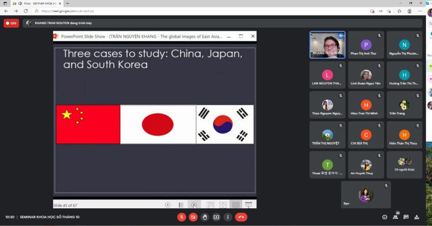Click the Japanese flag on the slide
This screenshot has height=226, width=432.
pos(158,124)
